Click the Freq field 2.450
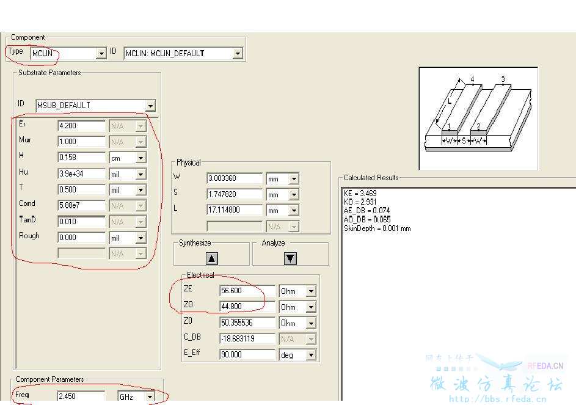The image size is (576, 405). pos(82,396)
